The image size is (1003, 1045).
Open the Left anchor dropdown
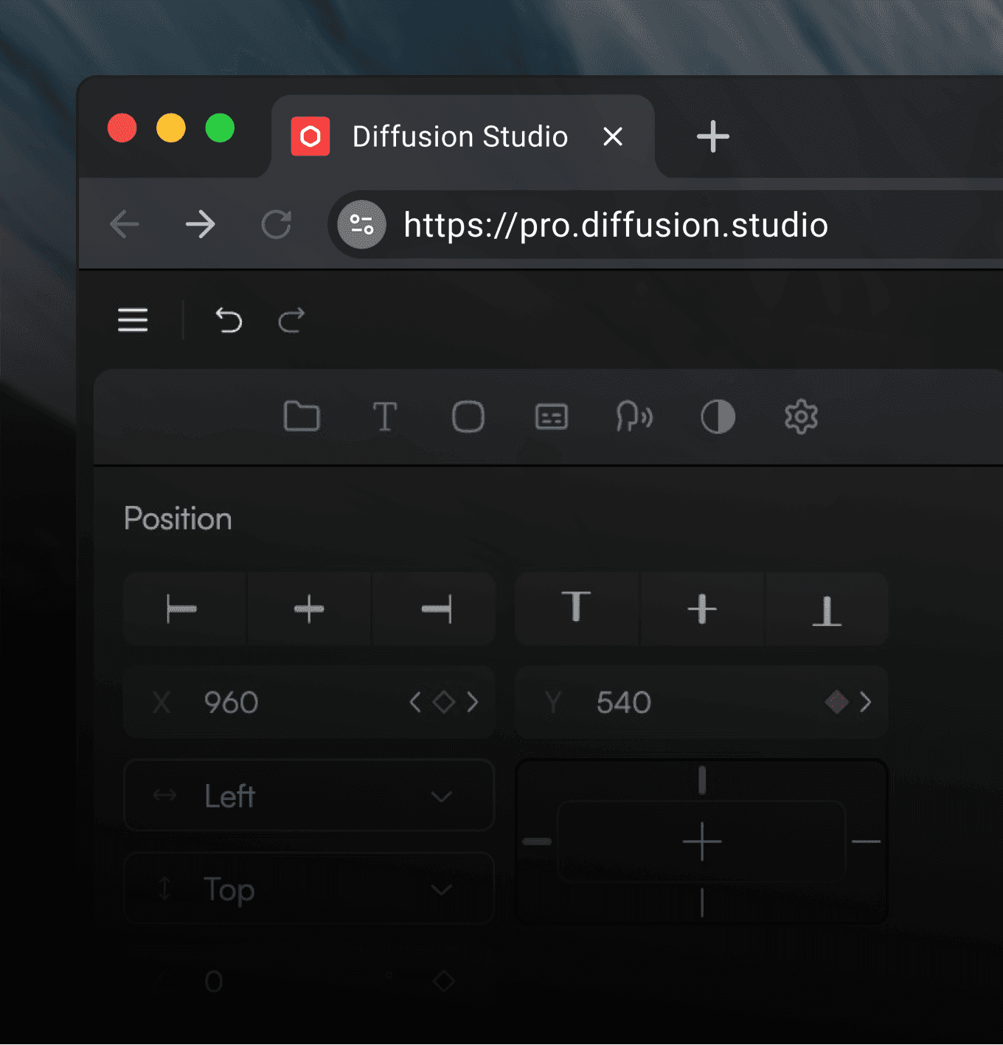(x=309, y=796)
